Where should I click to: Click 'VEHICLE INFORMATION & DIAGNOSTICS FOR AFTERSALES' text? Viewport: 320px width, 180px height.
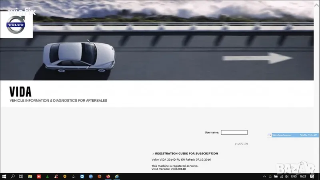(x=58, y=101)
